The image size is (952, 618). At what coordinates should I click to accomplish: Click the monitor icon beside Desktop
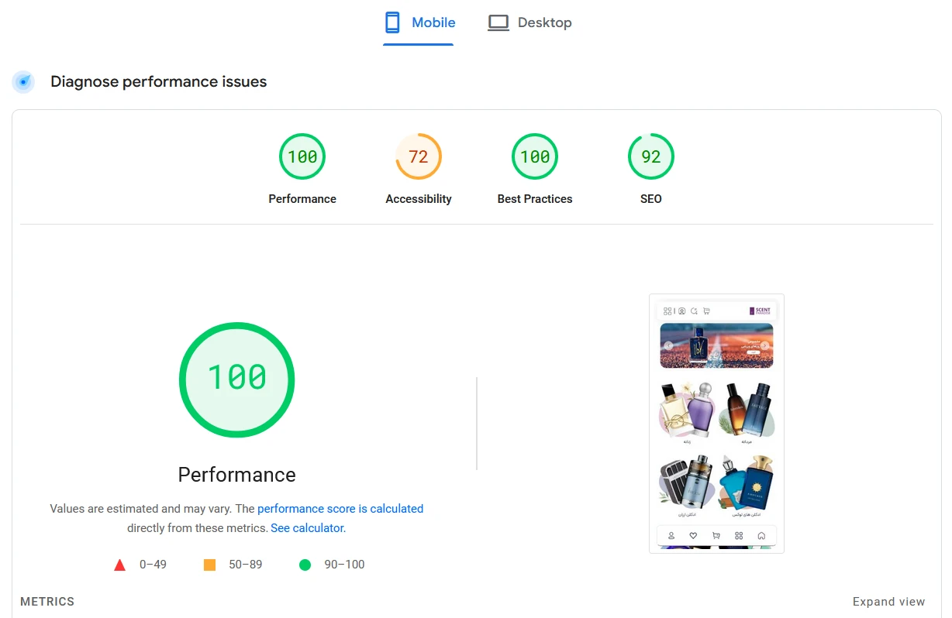click(x=498, y=22)
